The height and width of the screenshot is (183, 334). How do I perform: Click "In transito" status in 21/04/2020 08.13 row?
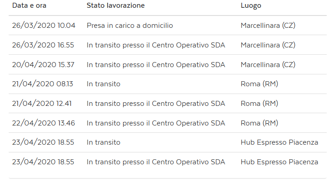pos(104,84)
